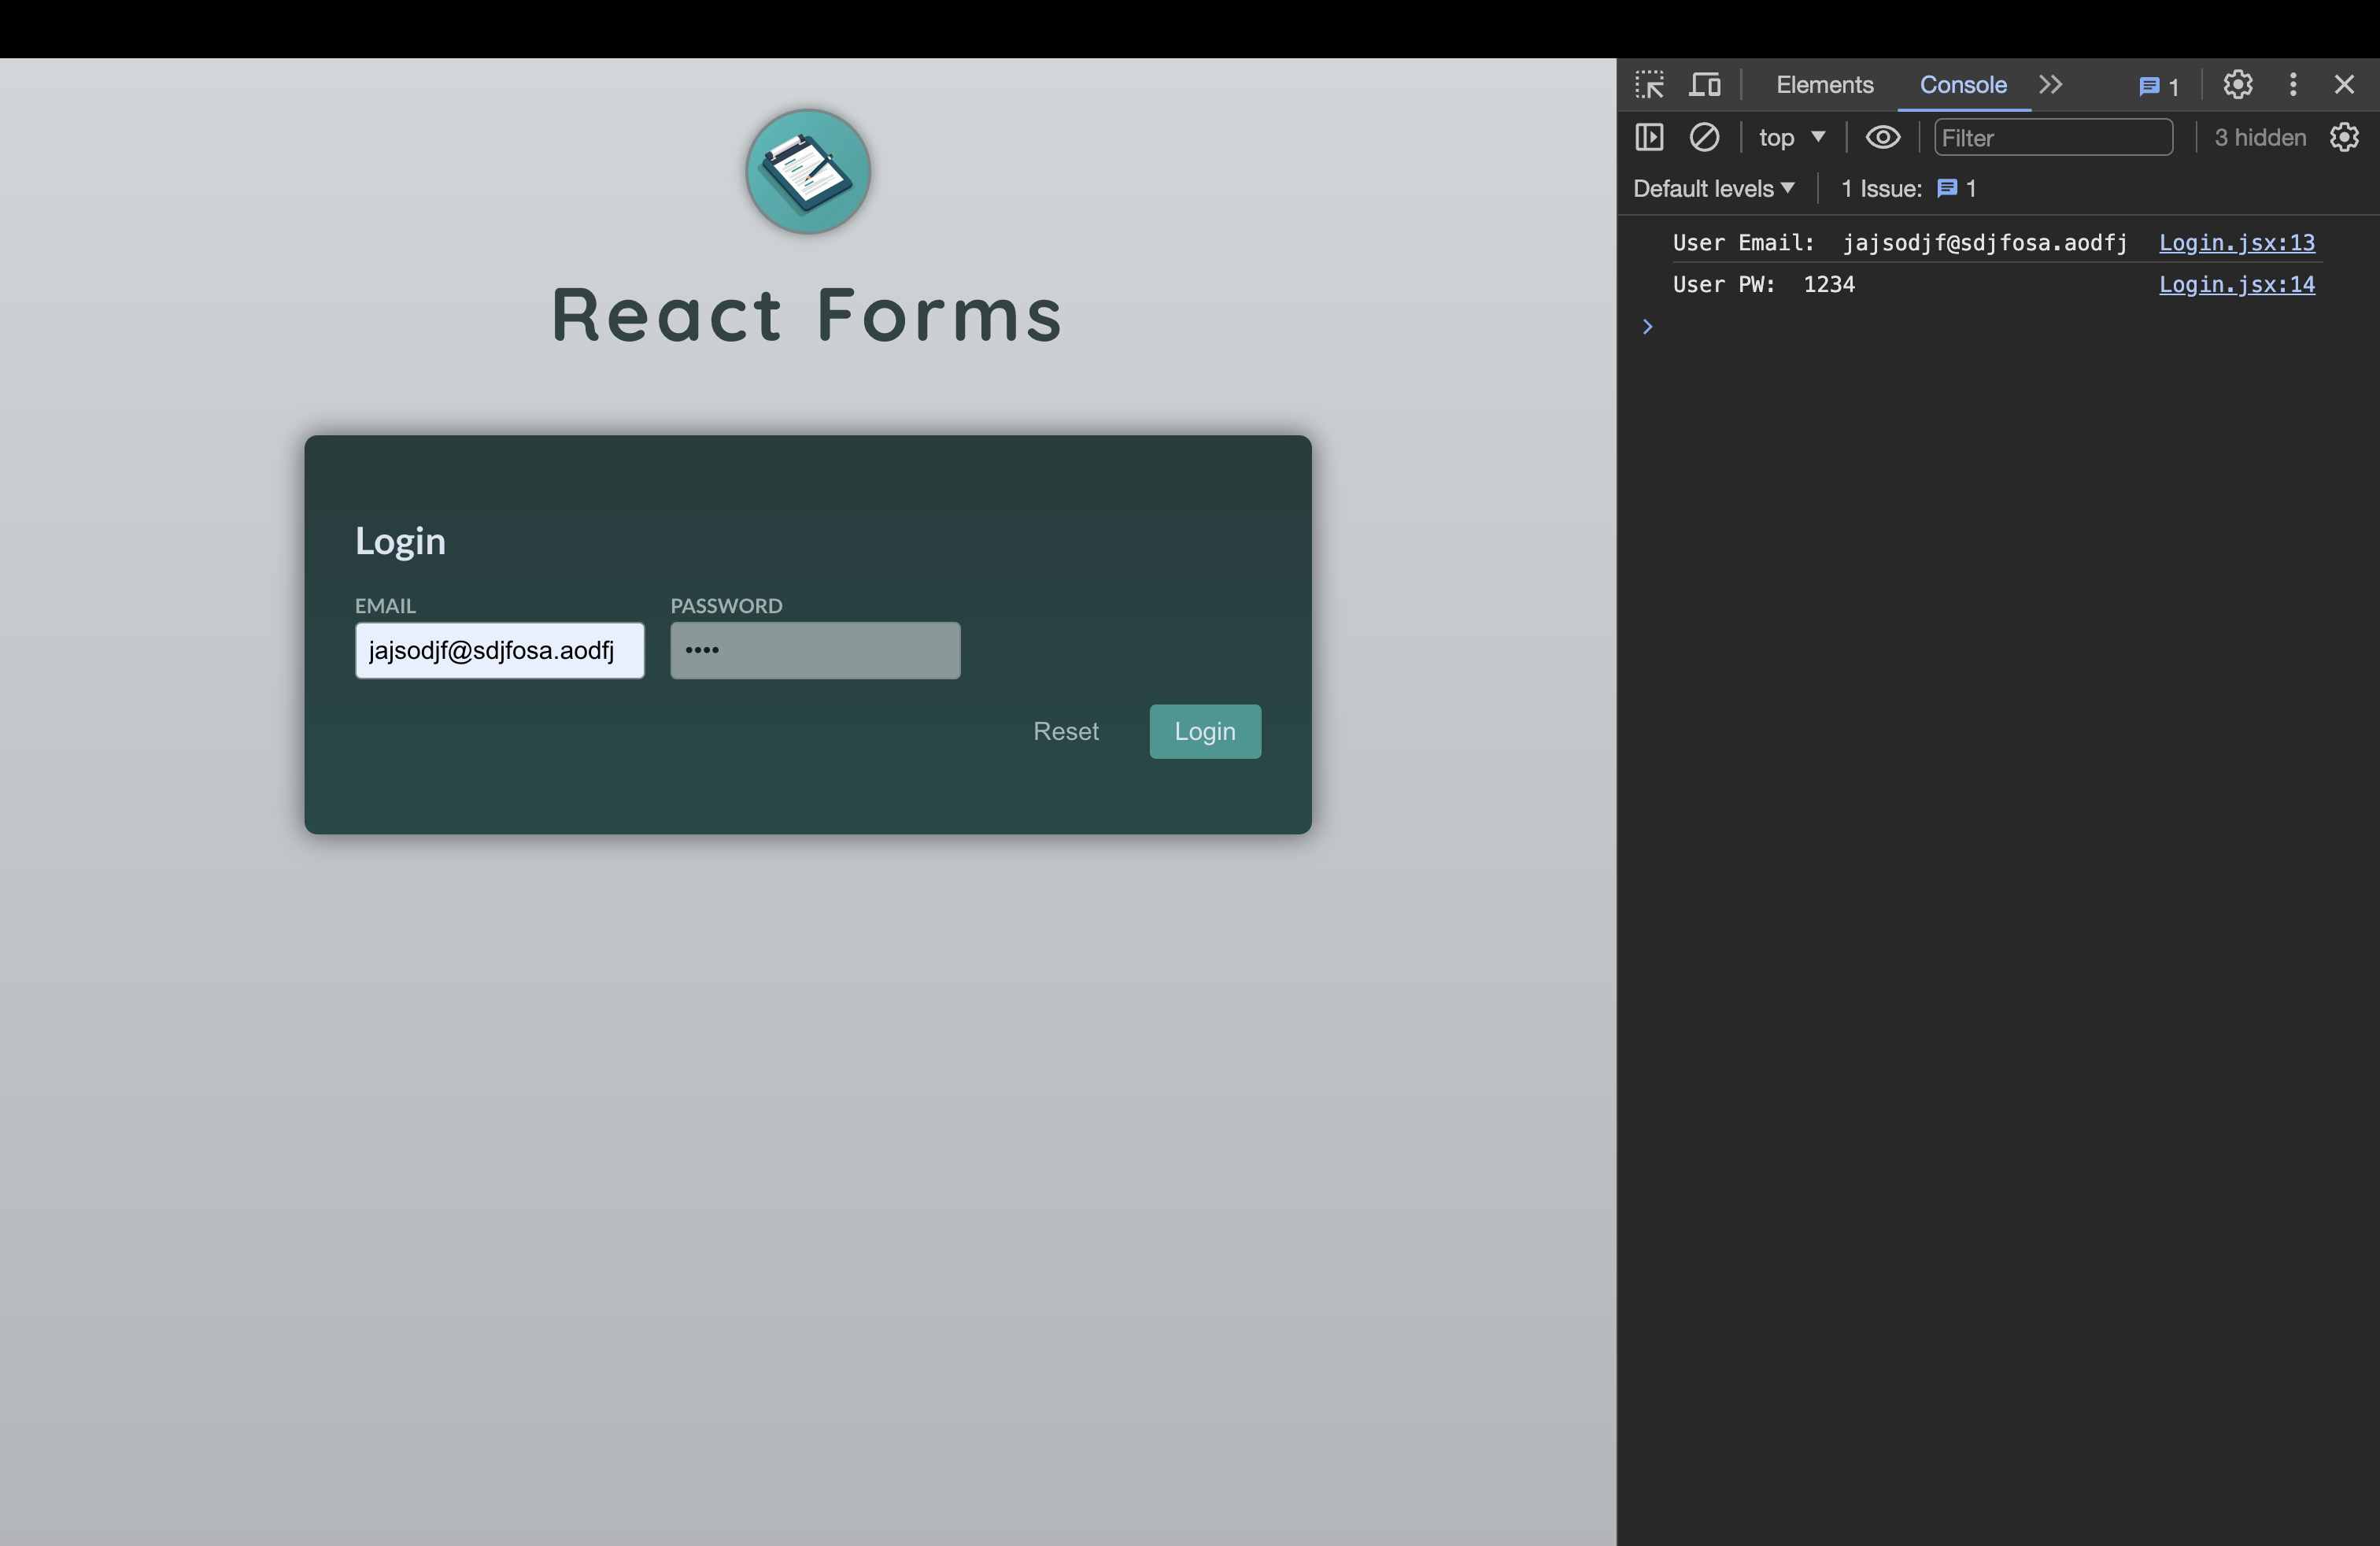Open the DevTools three-dot customize menu
The width and height of the screenshot is (2380, 1546).
[x=2293, y=85]
